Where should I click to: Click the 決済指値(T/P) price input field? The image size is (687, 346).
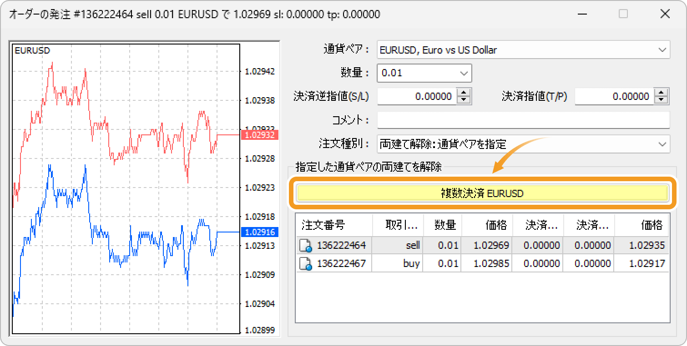(x=614, y=96)
